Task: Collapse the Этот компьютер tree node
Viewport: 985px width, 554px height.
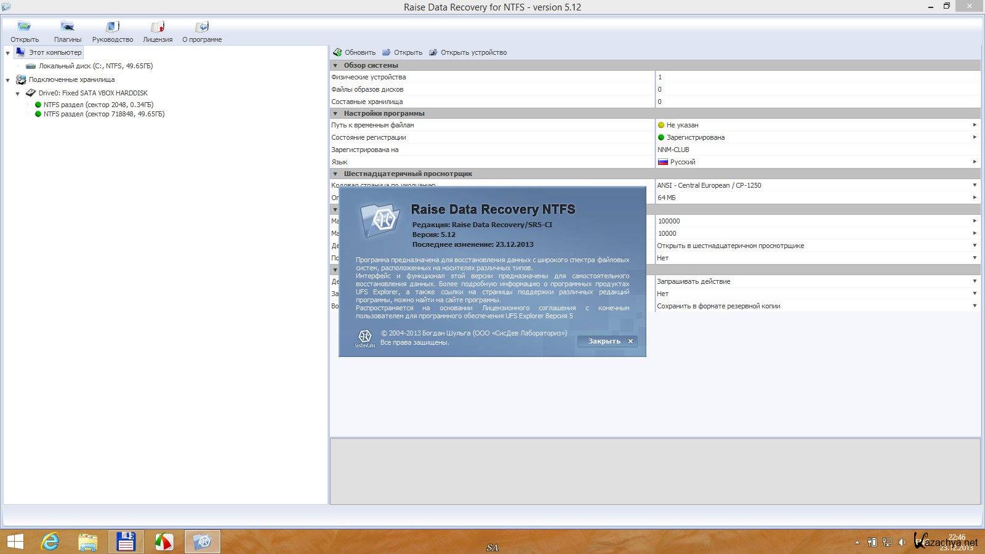Action: 8,53
